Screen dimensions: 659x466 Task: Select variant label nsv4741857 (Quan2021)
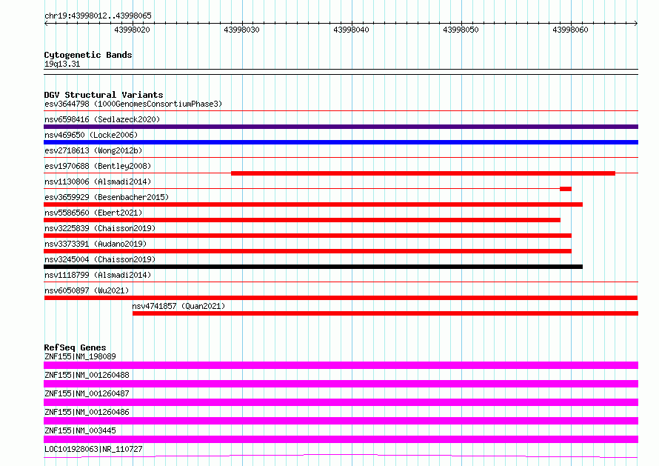point(178,306)
